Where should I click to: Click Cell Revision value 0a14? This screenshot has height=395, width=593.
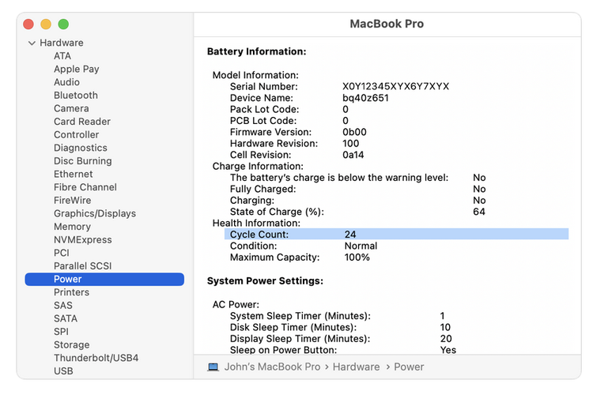click(353, 155)
